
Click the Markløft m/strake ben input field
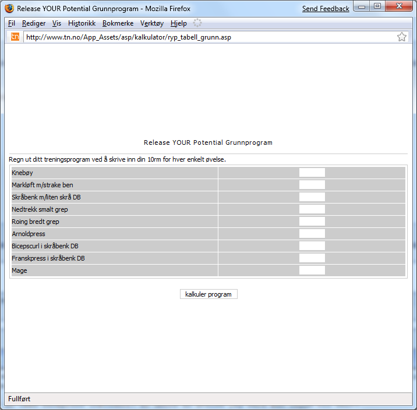click(312, 184)
